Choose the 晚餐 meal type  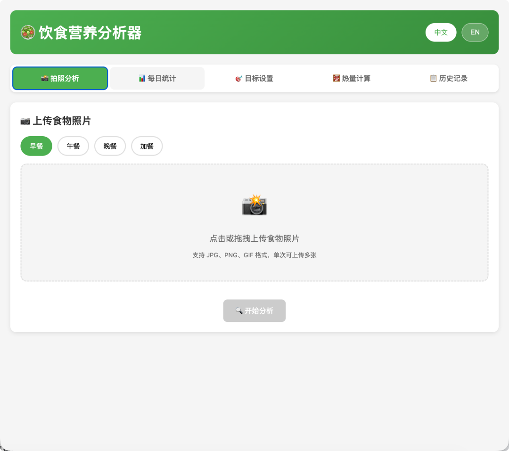click(110, 146)
